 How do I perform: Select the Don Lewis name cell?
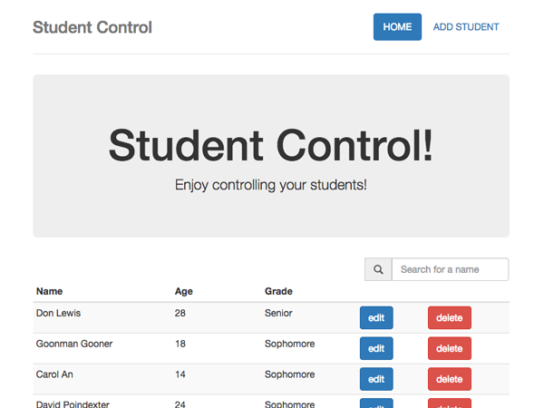click(x=58, y=313)
